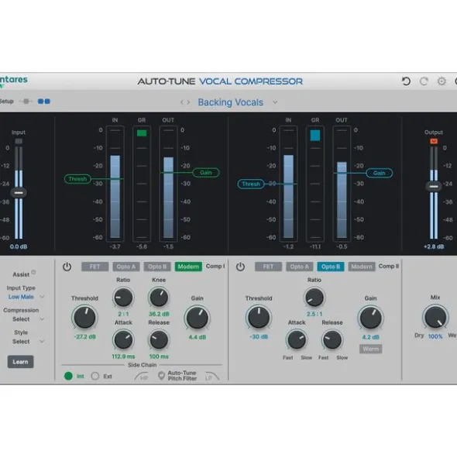The width and height of the screenshot is (457, 458).
Task: Open the settings gear icon
Action: pyautogui.click(x=442, y=81)
